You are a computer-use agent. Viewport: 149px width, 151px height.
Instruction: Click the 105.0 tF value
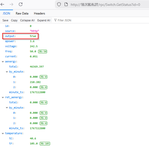click(x=34, y=144)
